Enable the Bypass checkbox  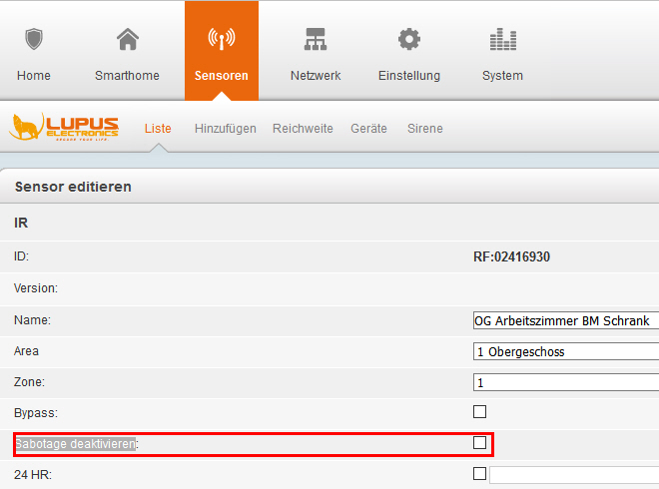pyautogui.click(x=479, y=411)
